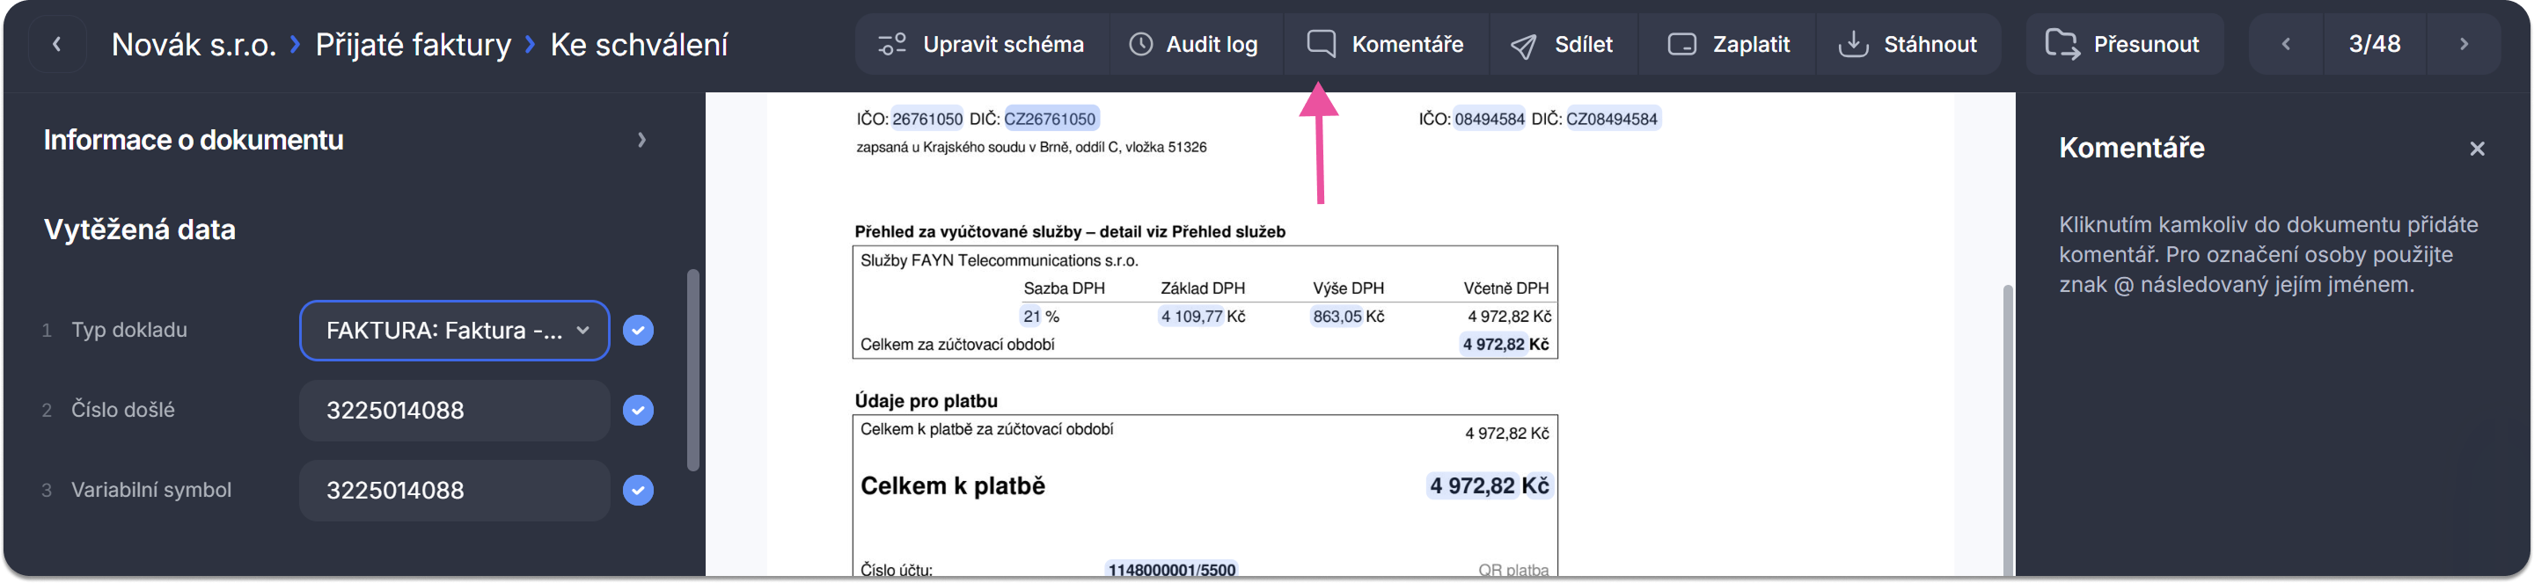2534x583 pixels.
Task: Open the Typ dokladu dropdown
Action: (455, 331)
